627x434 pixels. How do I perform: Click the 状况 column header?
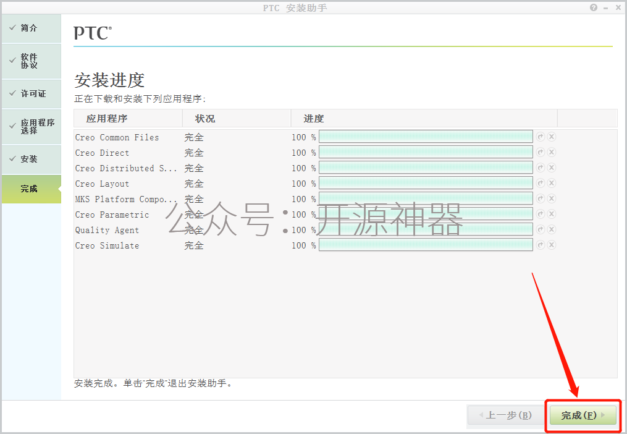click(x=237, y=119)
